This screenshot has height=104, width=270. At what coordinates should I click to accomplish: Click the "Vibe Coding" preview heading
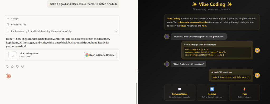212,4
